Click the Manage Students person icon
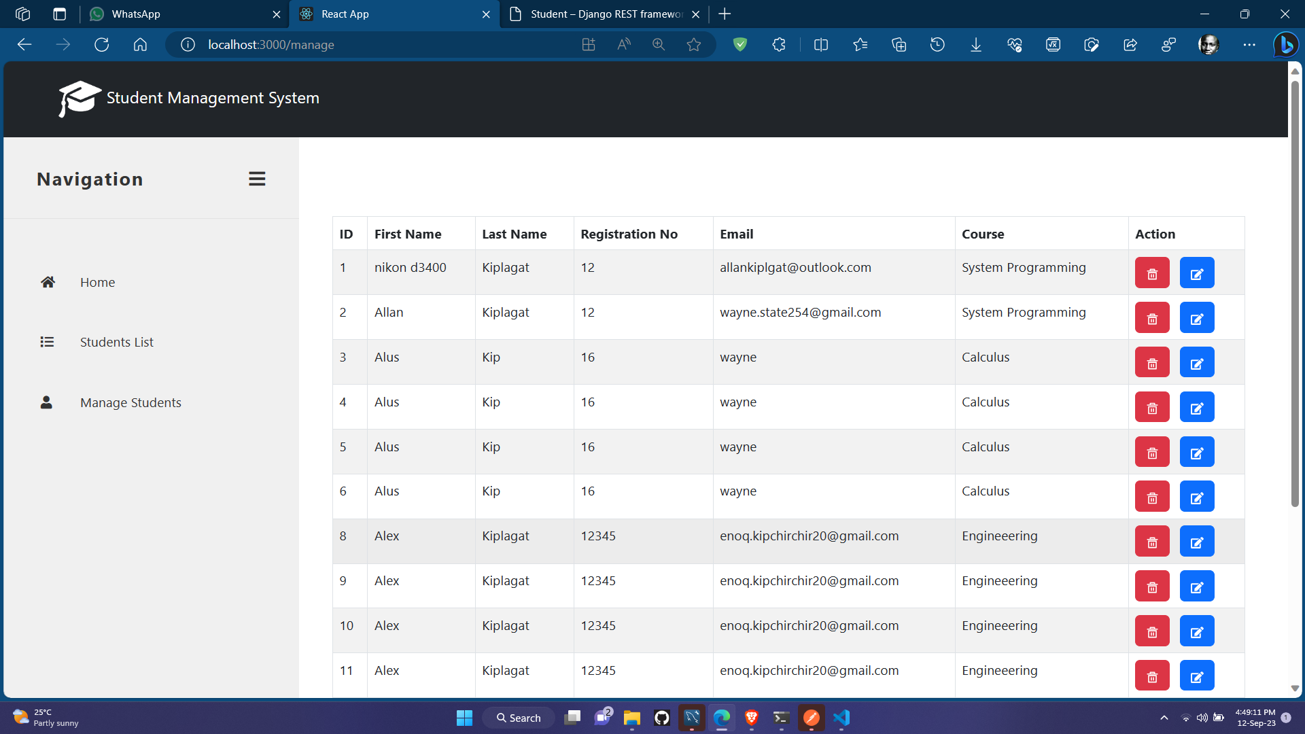The width and height of the screenshot is (1305, 734). tap(46, 402)
